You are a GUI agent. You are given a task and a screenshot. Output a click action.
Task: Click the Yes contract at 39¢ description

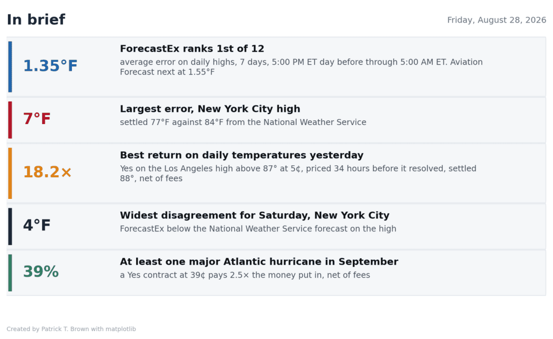pos(245,275)
